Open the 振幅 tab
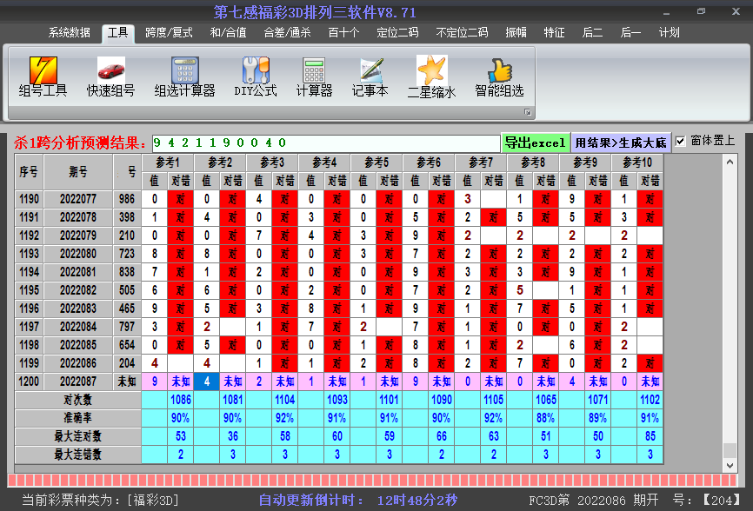753x511 pixels. tap(516, 33)
